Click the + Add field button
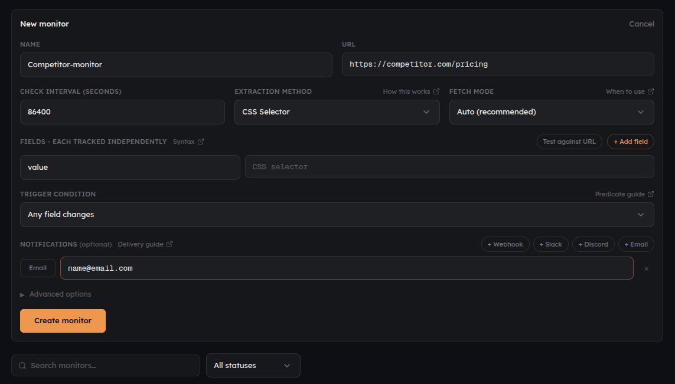Image resolution: width=675 pixels, height=384 pixels. coord(630,142)
